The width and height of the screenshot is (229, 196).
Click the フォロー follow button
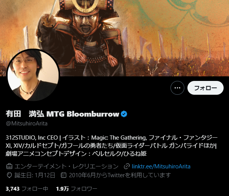[x=206, y=88]
